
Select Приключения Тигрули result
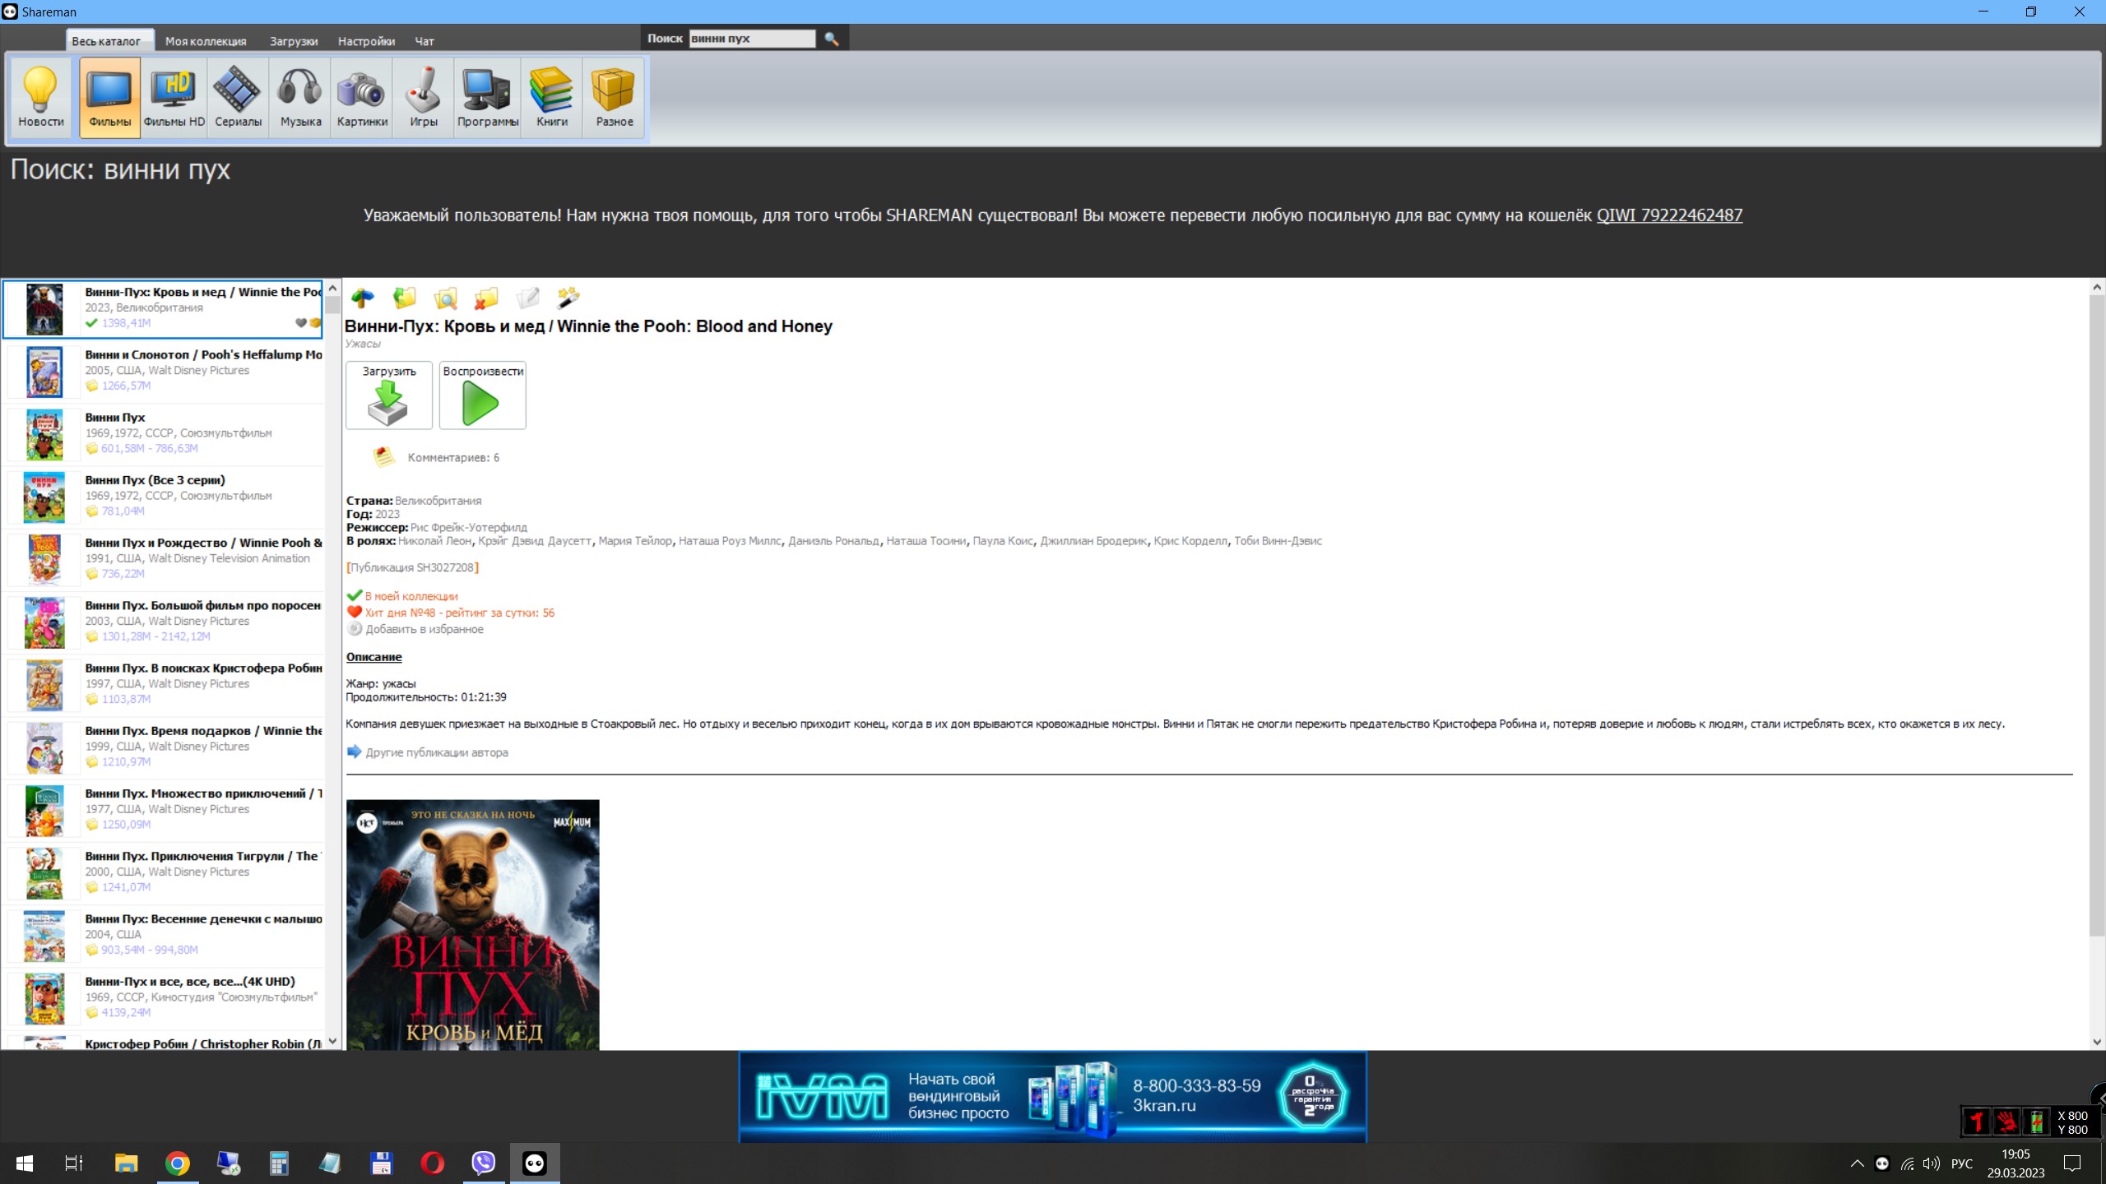coord(165,872)
